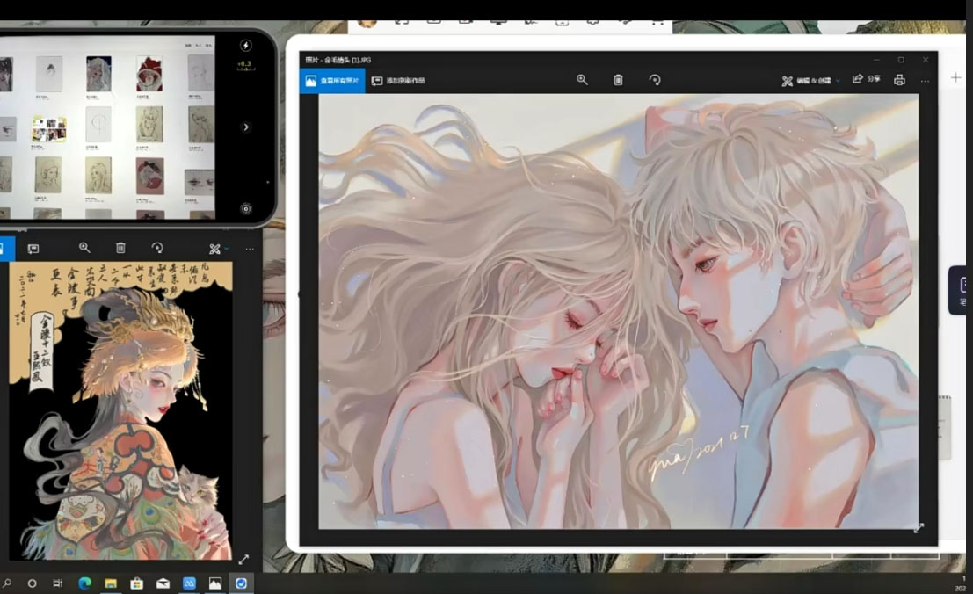Delete the photo in the large Photos window
This screenshot has height=594, width=973.
[618, 80]
